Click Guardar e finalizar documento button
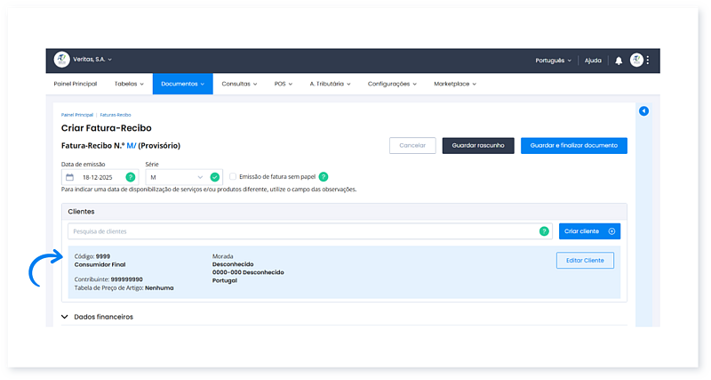This screenshot has height=380, width=711. click(x=573, y=146)
